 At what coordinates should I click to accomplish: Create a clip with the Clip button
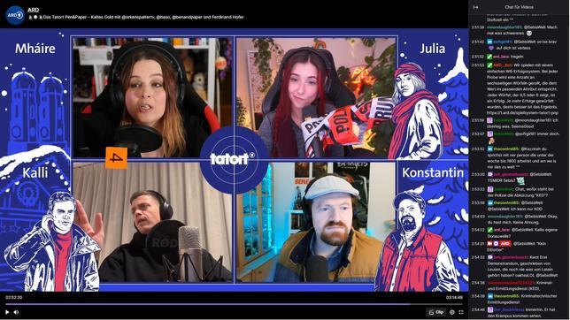coord(436,312)
